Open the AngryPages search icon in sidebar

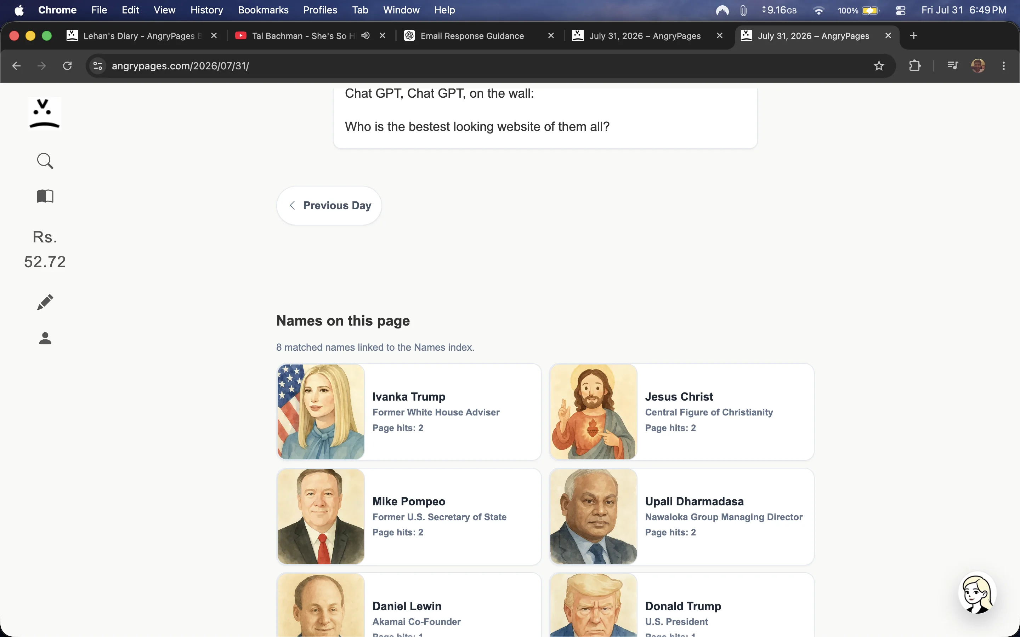click(45, 161)
